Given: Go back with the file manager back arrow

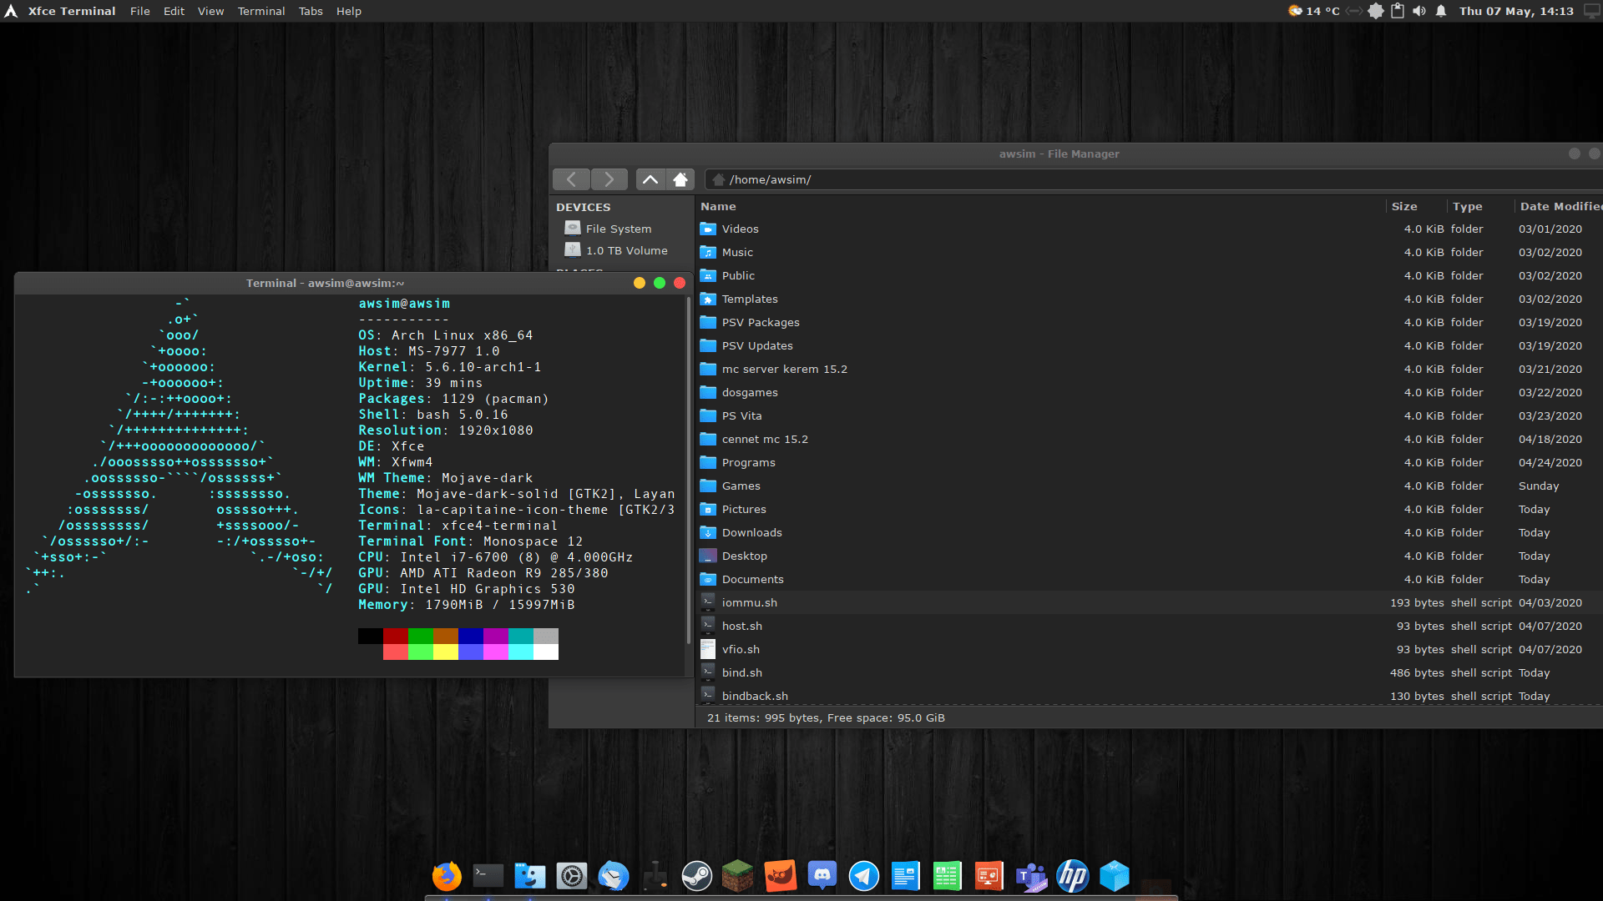Looking at the screenshot, I should point(571,179).
